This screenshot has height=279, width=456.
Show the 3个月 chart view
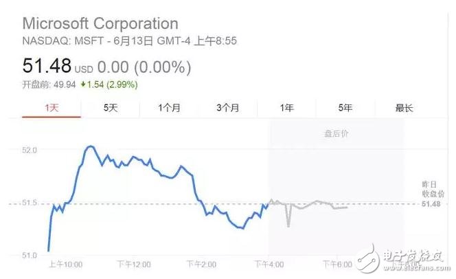pyautogui.click(x=227, y=107)
